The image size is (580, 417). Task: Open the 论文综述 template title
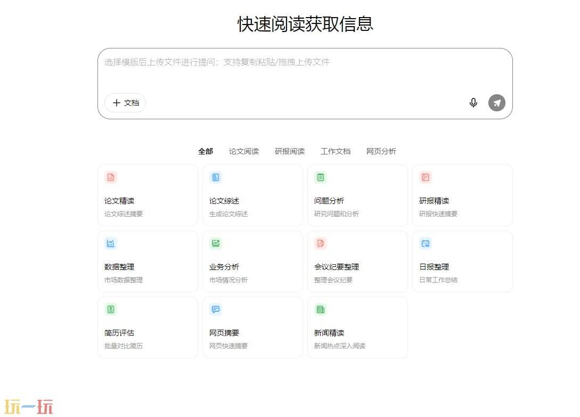coord(224,201)
